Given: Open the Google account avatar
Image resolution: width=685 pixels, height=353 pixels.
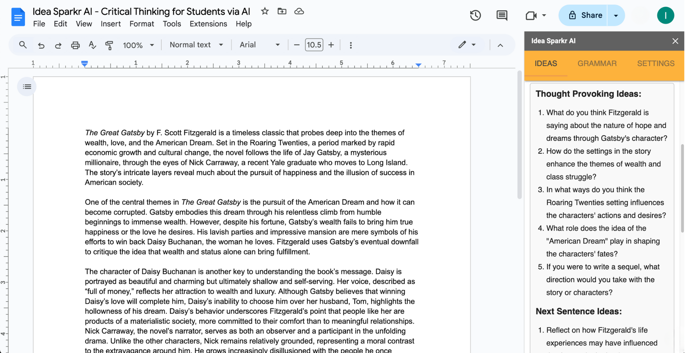Looking at the screenshot, I should pyautogui.click(x=665, y=15).
